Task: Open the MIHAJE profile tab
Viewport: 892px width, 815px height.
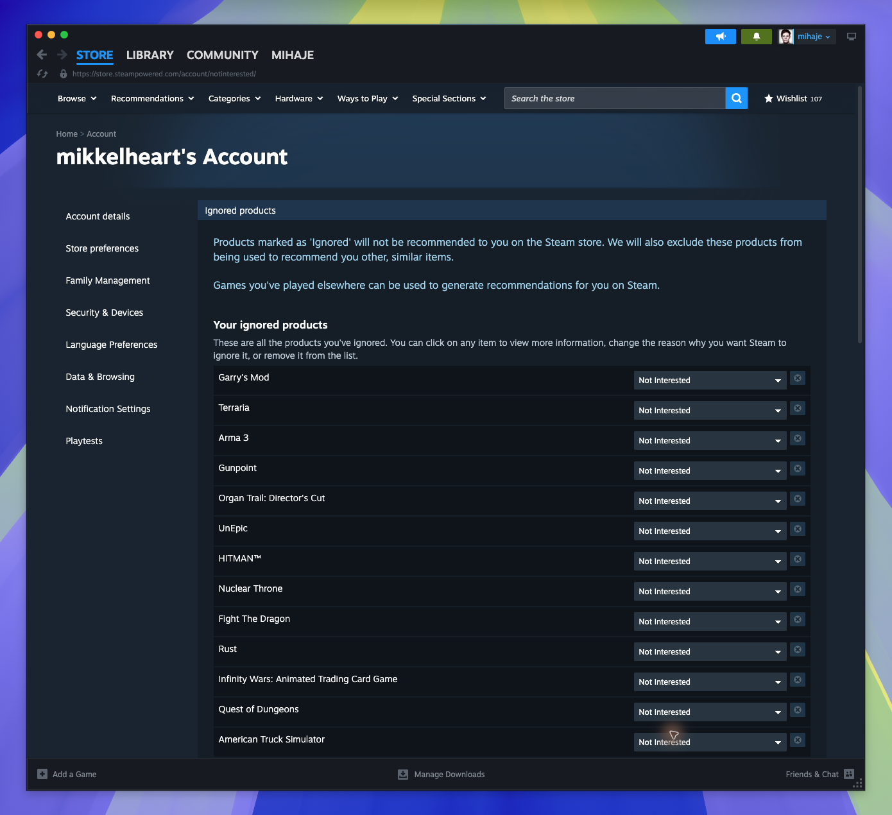Action: point(293,55)
